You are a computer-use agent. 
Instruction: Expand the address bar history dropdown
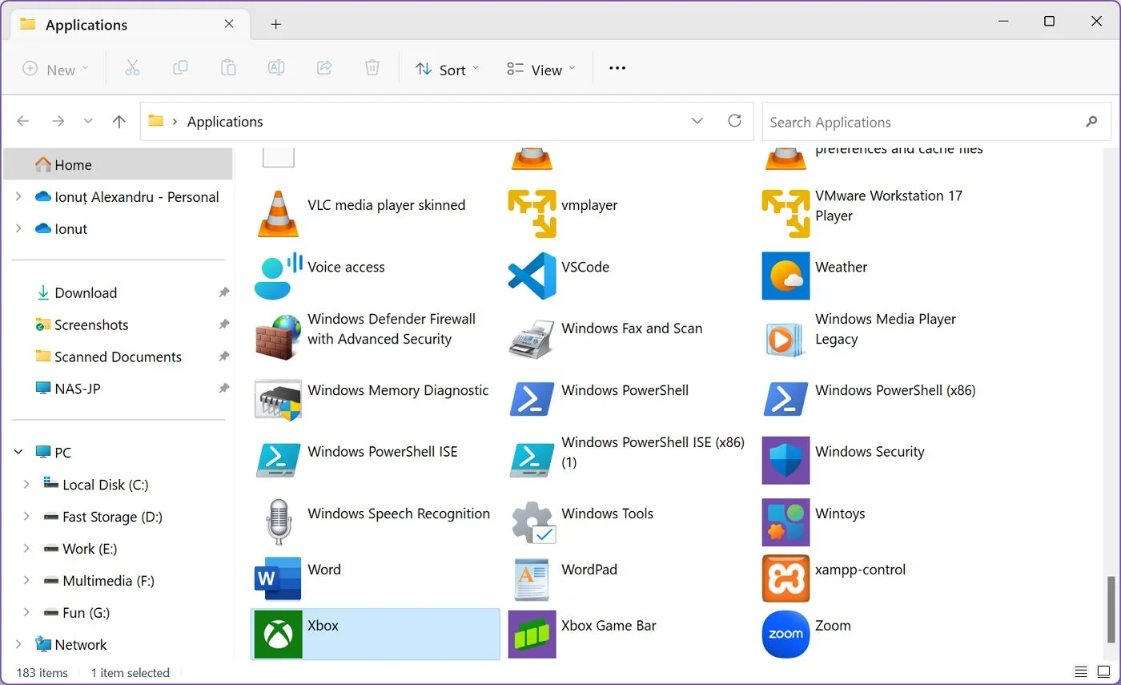[697, 121]
